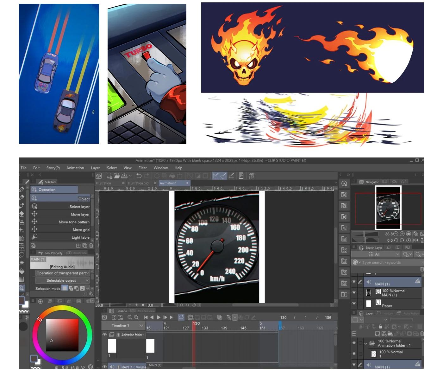
Task: Click zoom in button in the Navigator panel
Action: coord(402,234)
